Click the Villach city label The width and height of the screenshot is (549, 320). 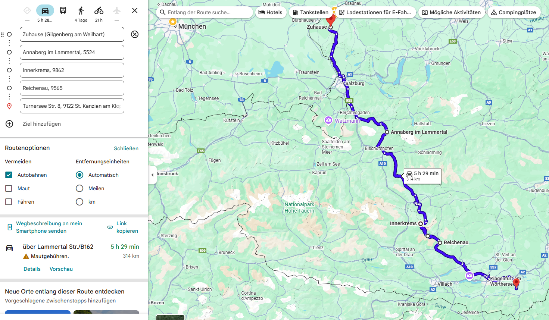click(445, 284)
